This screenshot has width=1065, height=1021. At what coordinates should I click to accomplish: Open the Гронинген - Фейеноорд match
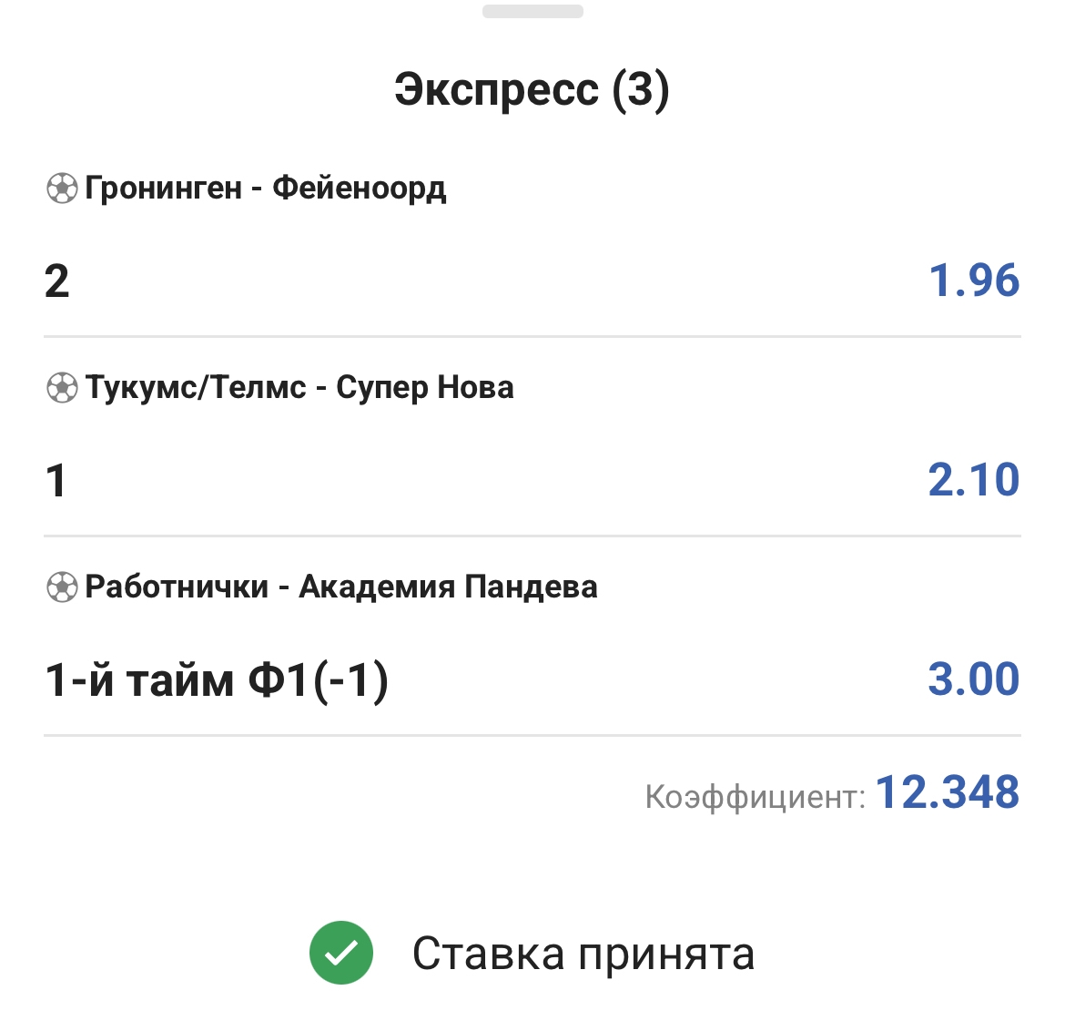[265, 189]
